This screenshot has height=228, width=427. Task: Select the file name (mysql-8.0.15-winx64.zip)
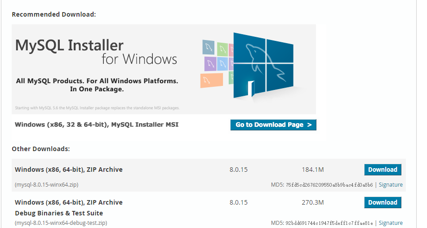[x=47, y=185]
